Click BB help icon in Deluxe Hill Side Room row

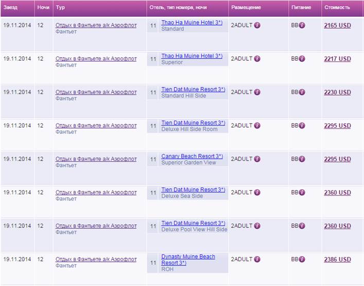(302, 126)
